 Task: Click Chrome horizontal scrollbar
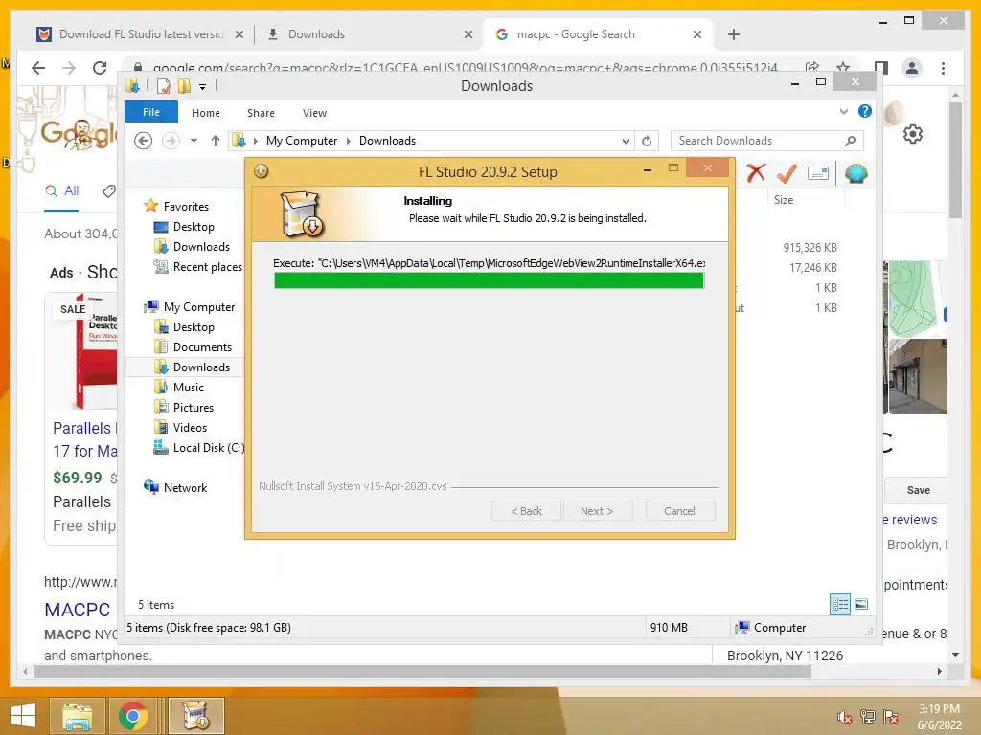pos(422,671)
